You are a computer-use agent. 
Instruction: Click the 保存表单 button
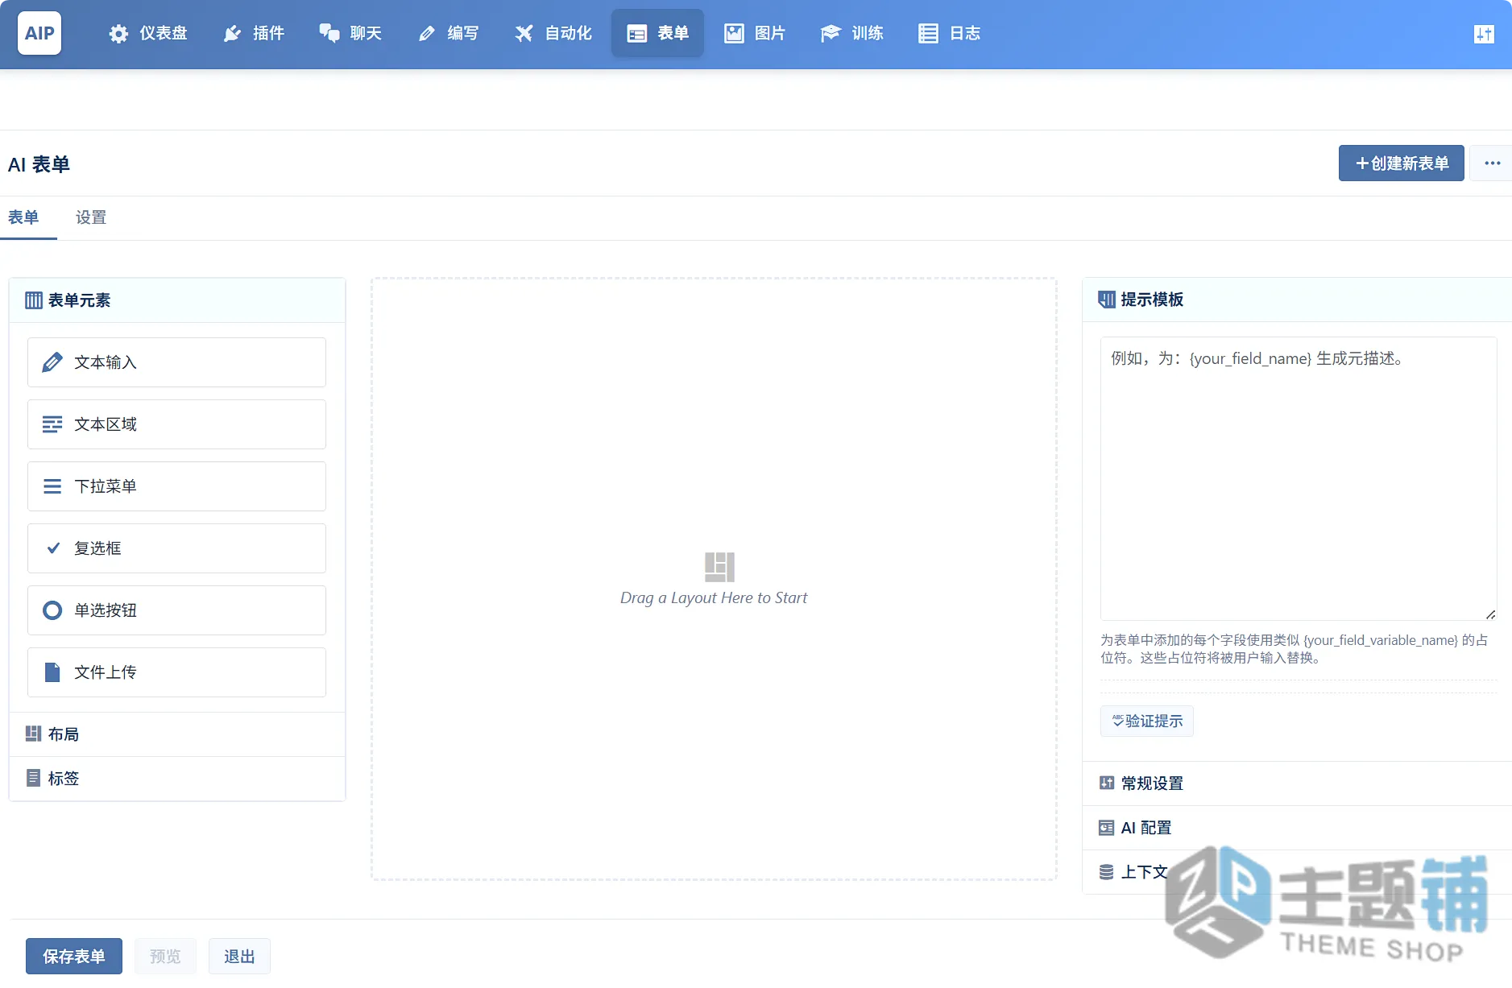point(74,957)
